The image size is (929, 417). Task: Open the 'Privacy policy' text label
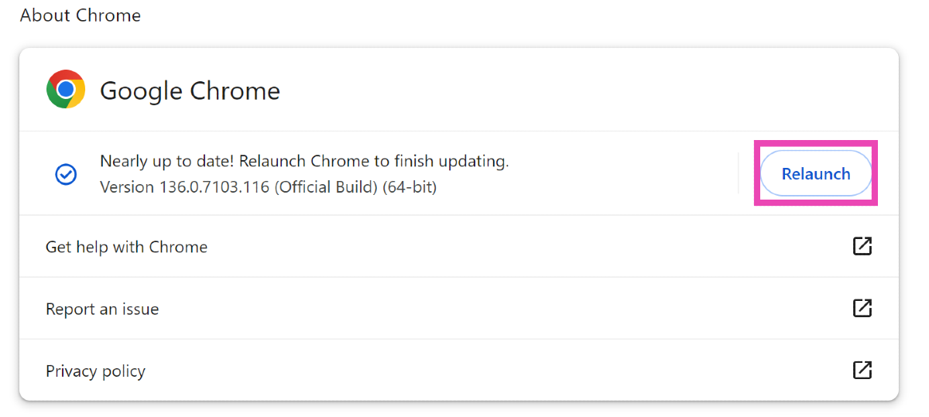pos(95,371)
